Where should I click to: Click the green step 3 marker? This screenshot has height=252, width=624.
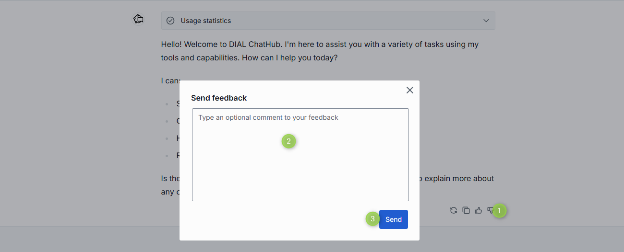(x=372, y=219)
